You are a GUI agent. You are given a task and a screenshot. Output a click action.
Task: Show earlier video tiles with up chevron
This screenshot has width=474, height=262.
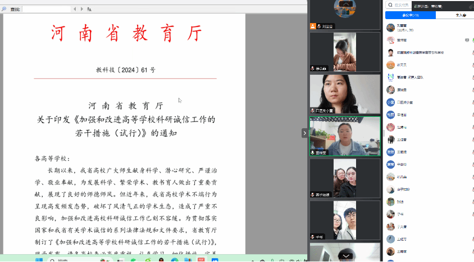[345, 4]
